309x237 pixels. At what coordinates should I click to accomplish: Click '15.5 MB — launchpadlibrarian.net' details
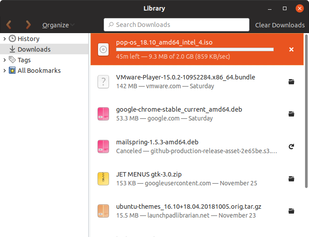tap(186, 215)
